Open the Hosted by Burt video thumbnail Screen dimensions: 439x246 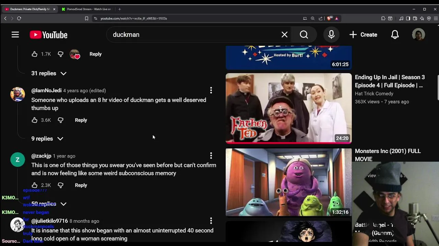[289, 58]
